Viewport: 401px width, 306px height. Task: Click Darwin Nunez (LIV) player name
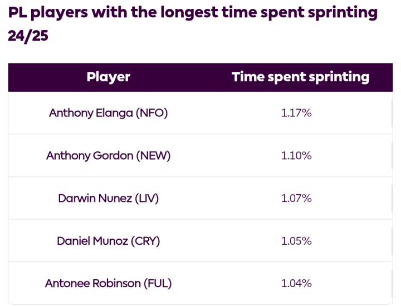(x=109, y=198)
